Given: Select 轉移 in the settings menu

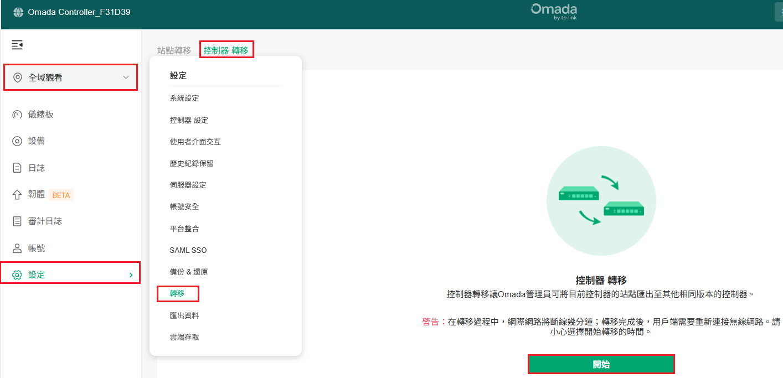Looking at the screenshot, I should pos(177,294).
